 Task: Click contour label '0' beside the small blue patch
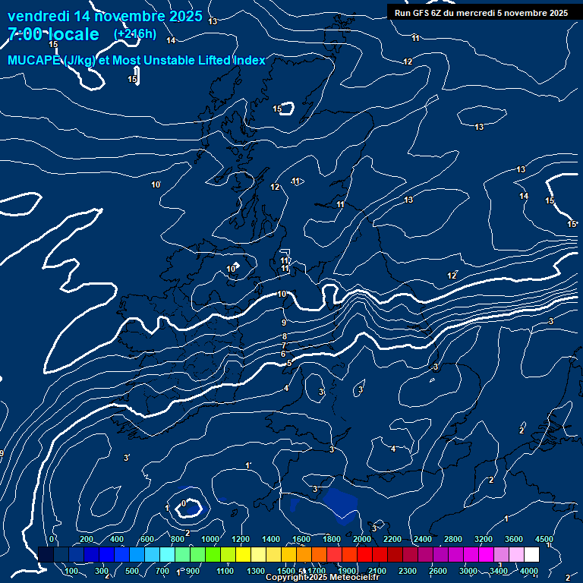(x=183, y=503)
